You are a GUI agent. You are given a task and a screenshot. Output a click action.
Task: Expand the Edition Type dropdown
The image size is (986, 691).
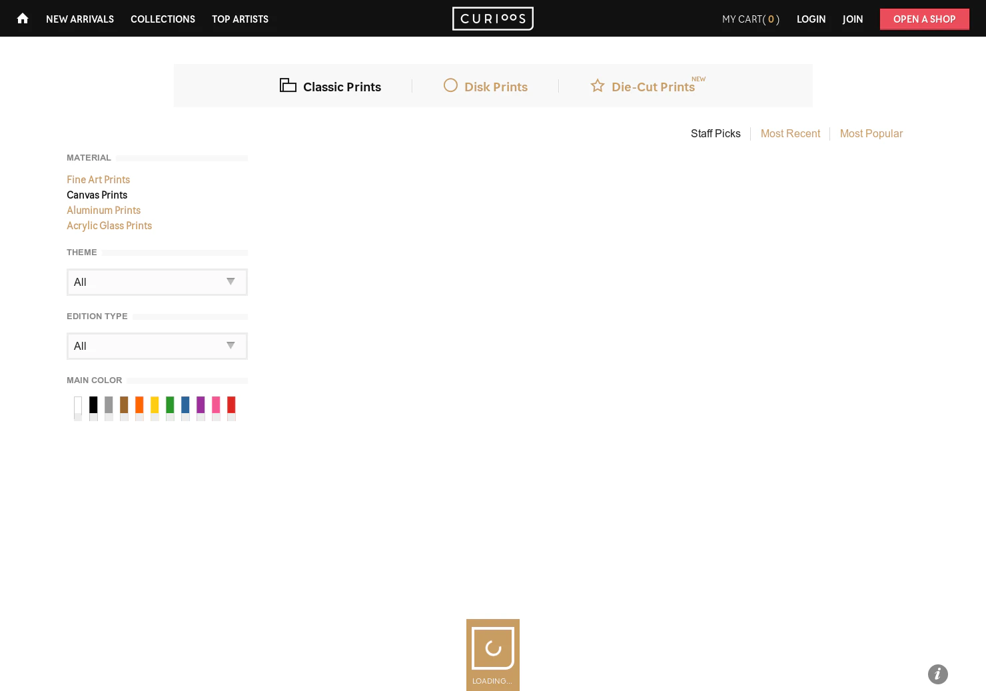(x=157, y=346)
